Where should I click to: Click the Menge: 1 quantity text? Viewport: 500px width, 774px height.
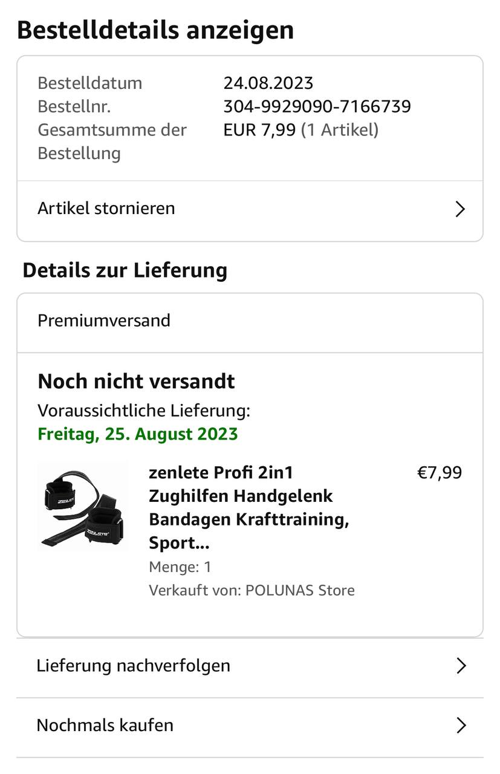click(180, 567)
